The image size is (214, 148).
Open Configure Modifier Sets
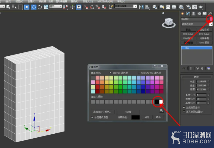point(209,68)
